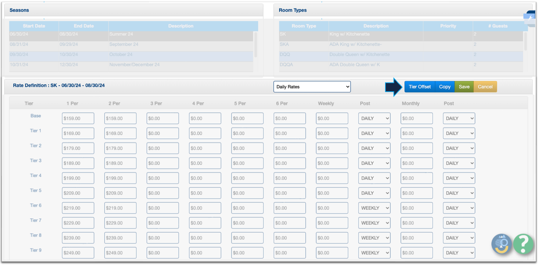This screenshot has height=265, width=539.
Task: Click the Room Types table scrollbar
Action: coord(526,41)
